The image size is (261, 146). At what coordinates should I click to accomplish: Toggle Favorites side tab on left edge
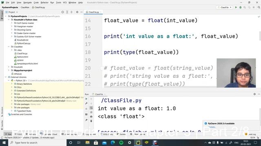(x=2, y=125)
